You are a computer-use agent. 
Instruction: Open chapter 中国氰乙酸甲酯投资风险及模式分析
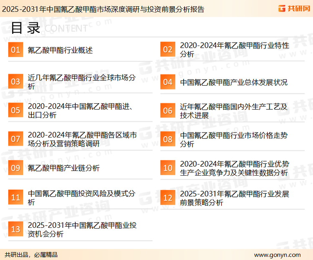81,198
